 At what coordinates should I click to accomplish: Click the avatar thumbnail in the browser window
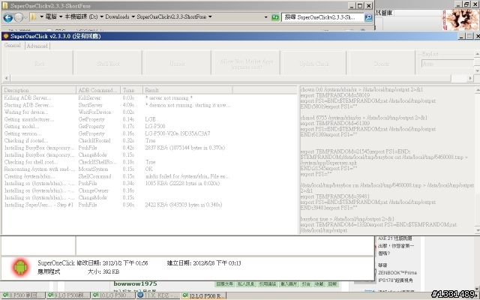462,19
